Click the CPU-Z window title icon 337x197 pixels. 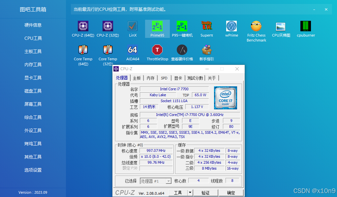click(x=116, y=69)
